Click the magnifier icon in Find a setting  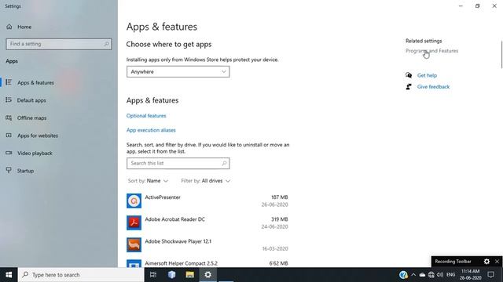click(x=106, y=44)
